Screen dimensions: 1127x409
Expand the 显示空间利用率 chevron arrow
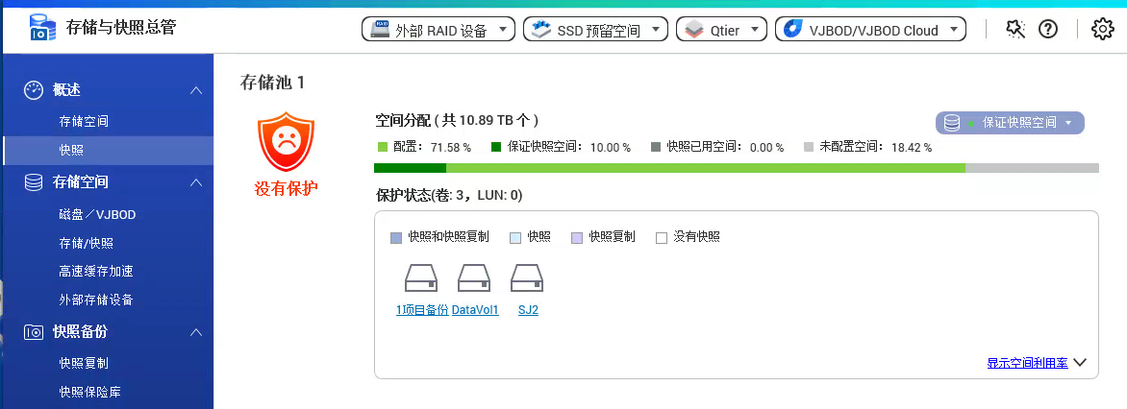click(x=1080, y=363)
